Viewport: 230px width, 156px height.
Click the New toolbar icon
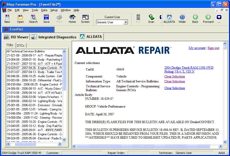tap(7, 19)
